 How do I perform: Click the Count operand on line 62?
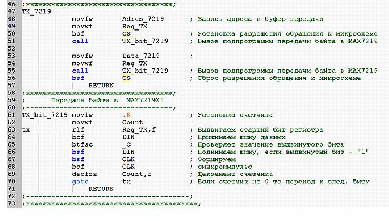tap(132, 122)
